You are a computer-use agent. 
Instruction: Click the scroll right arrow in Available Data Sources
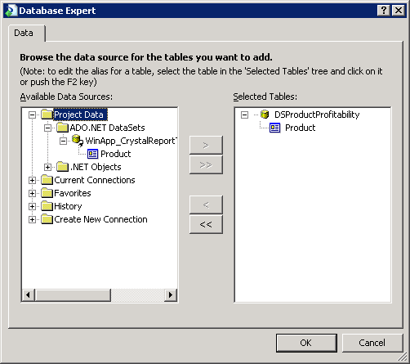pos(171,295)
